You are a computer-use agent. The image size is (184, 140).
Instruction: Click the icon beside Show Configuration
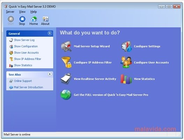(x=11, y=46)
